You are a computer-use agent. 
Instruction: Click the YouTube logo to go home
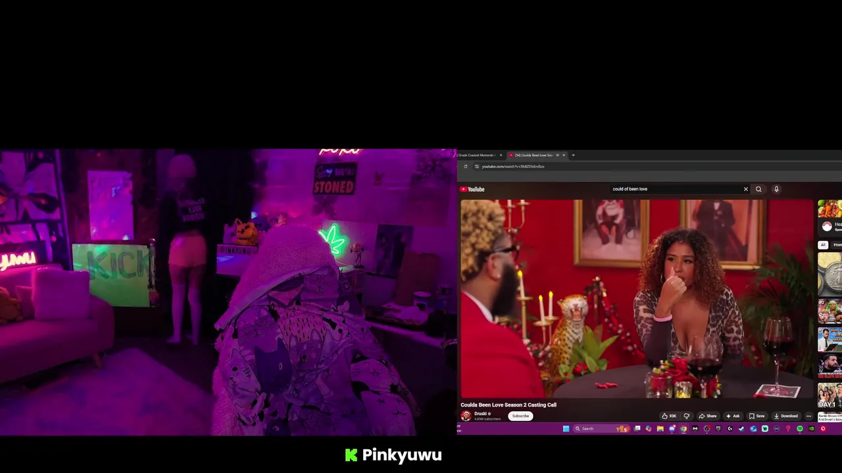coord(472,189)
